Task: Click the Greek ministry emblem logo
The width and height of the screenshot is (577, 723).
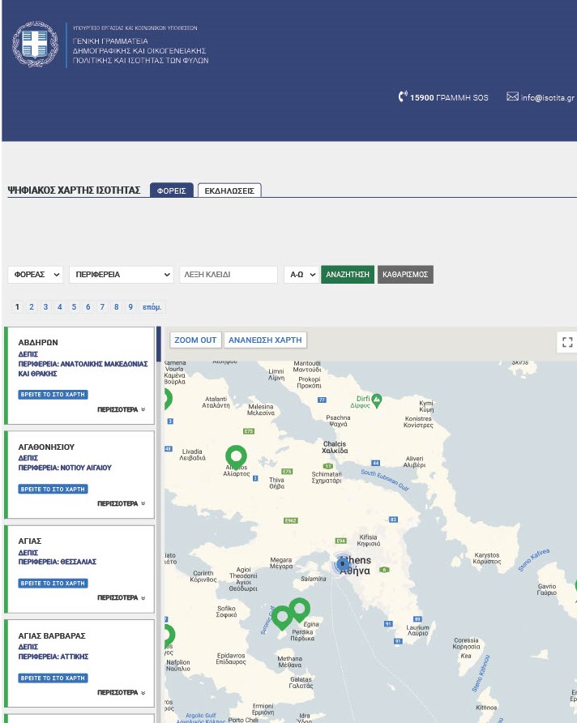Action: coord(36,45)
